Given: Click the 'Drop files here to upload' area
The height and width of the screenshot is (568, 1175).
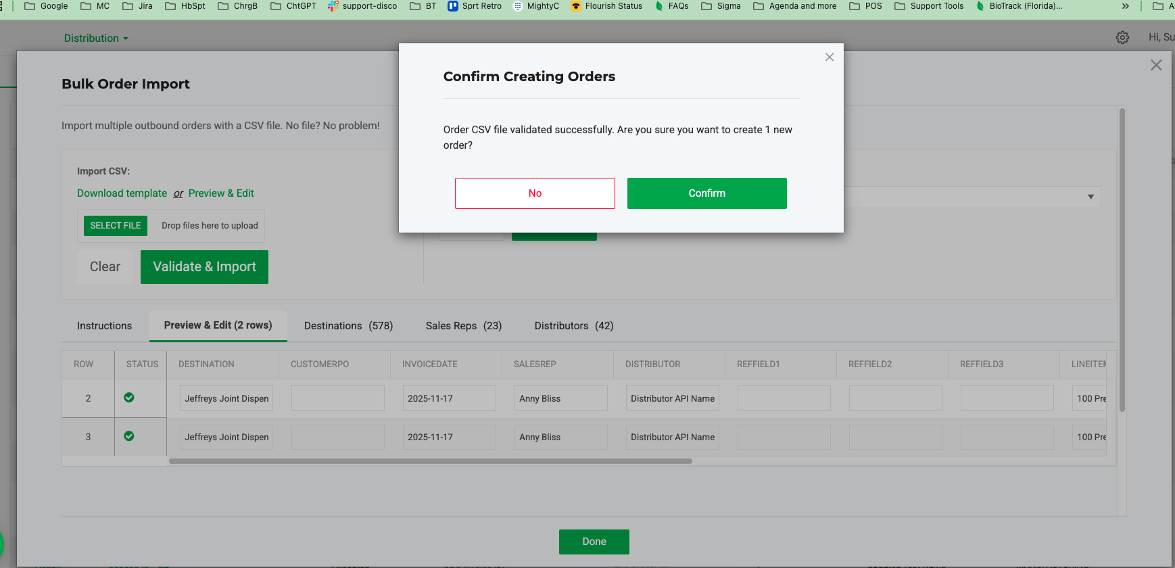Looking at the screenshot, I should click(210, 226).
